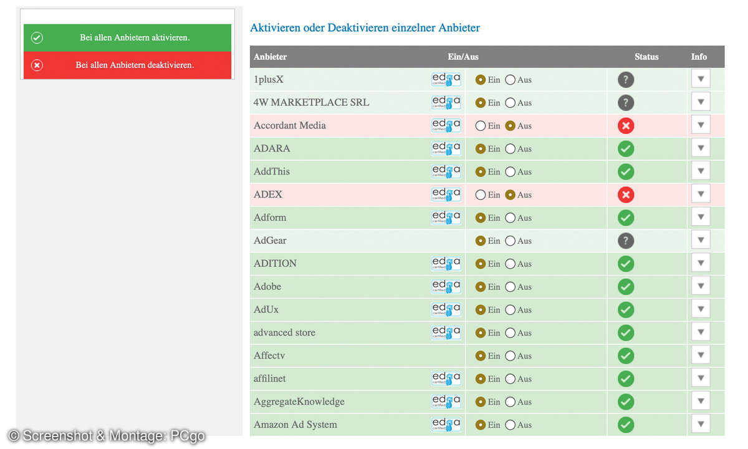The height and width of the screenshot is (449, 748).
Task: Click the edaa certified logo for Amazon Ad System
Action: point(446,425)
